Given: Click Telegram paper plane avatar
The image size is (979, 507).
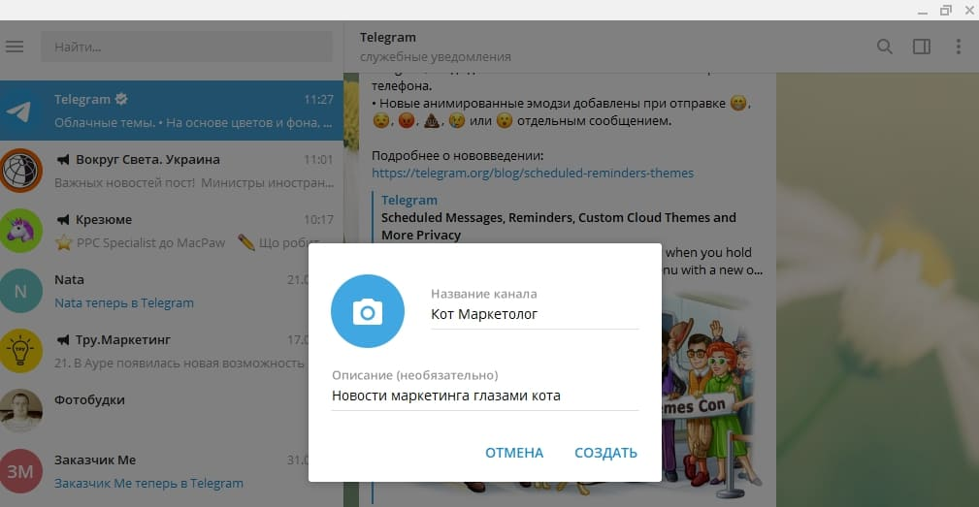Looking at the screenshot, I should coord(20,111).
